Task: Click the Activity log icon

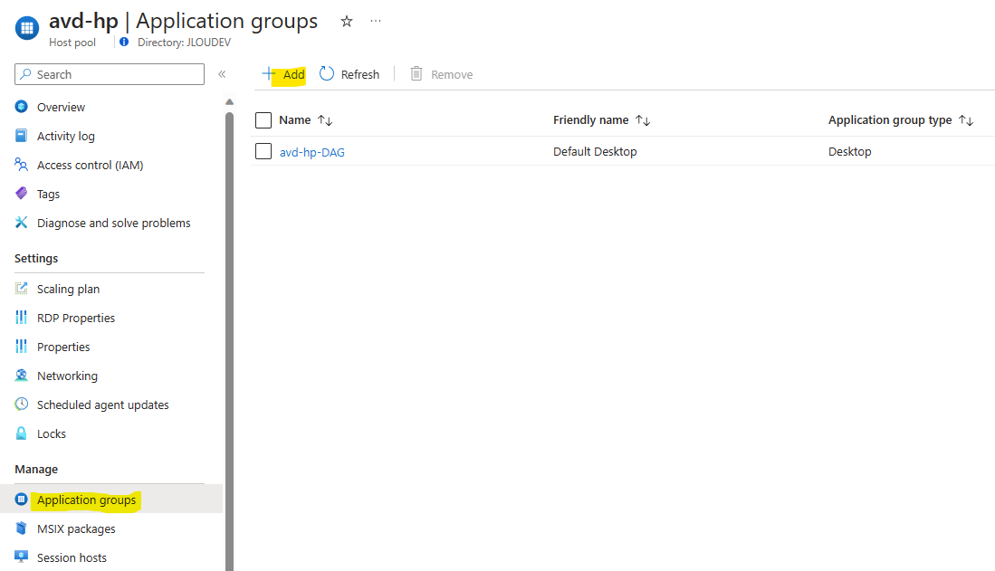Action: point(22,136)
